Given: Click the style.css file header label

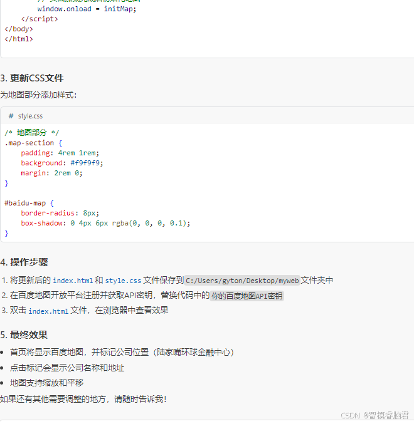Looking at the screenshot, I should [30, 116].
